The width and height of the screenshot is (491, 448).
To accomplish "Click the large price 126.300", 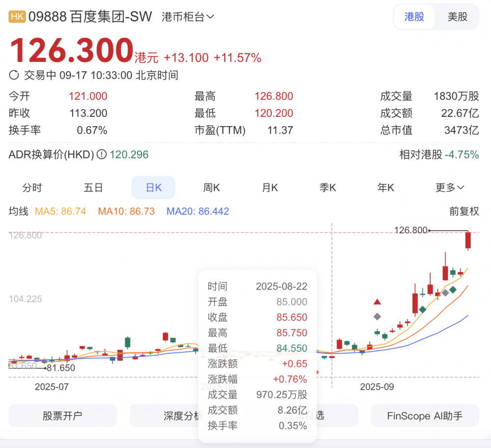I will pyautogui.click(x=72, y=50).
